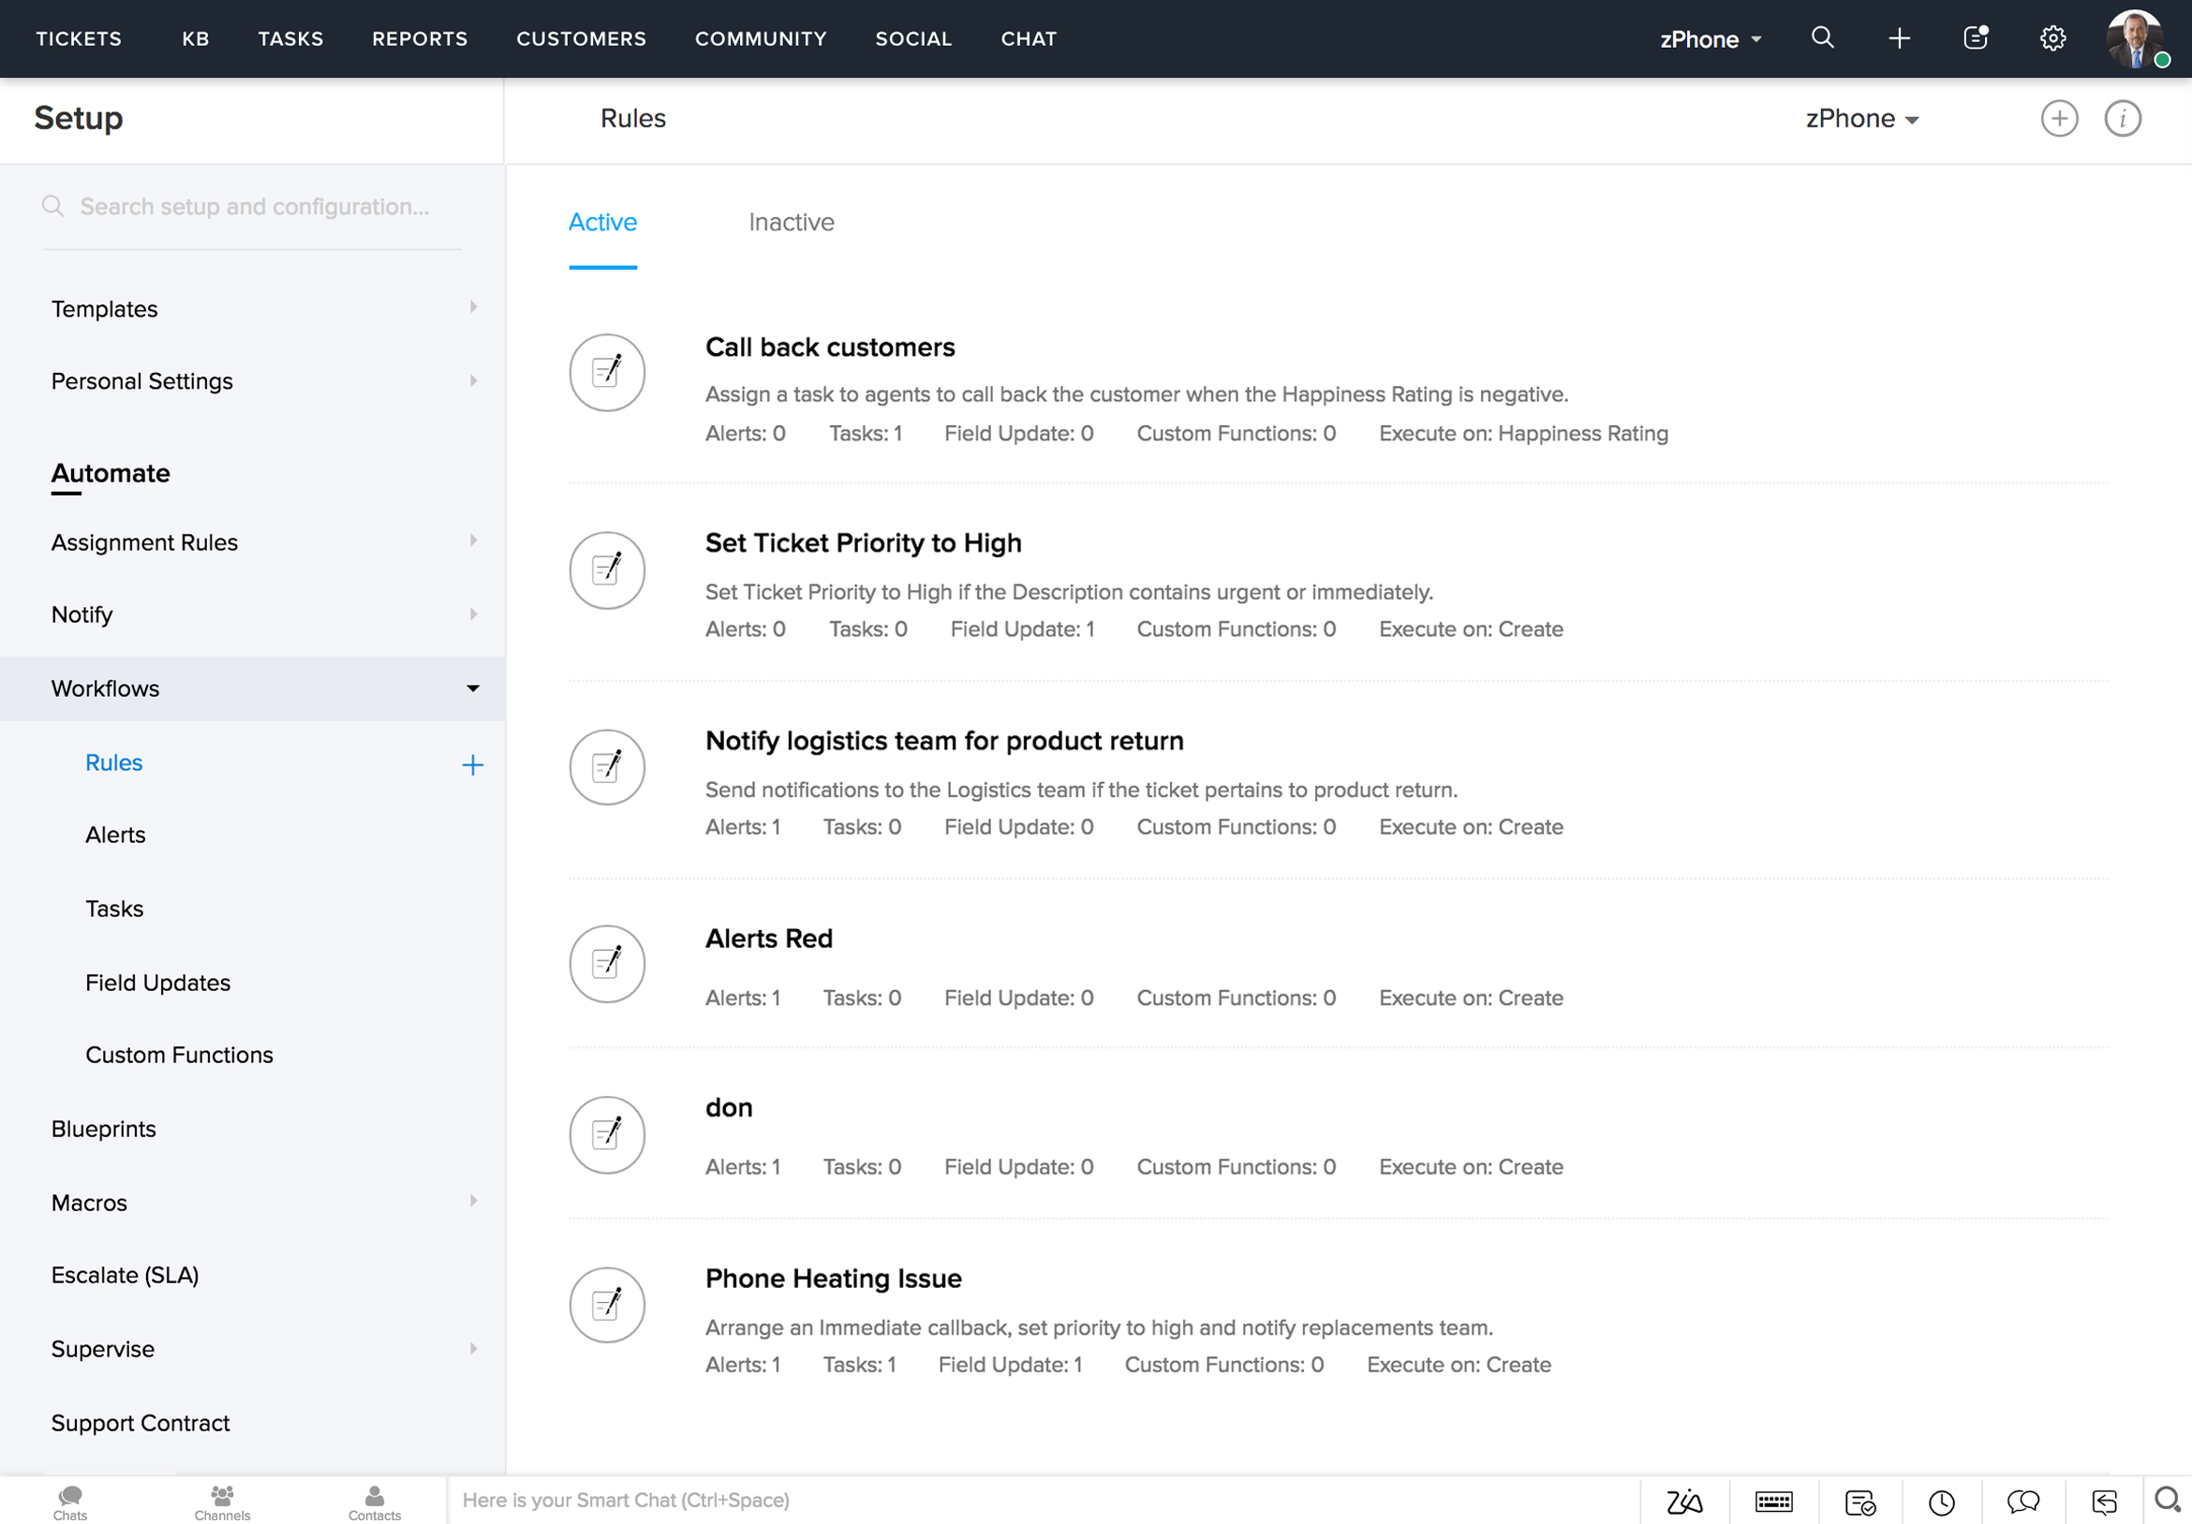Open Contacts in bottom bar
This screenshot has height=1524, width=2192.
375,1502
